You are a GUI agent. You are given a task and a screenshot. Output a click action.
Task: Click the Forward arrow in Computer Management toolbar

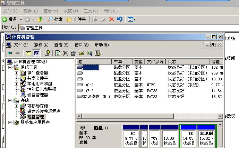pos(18,53)
